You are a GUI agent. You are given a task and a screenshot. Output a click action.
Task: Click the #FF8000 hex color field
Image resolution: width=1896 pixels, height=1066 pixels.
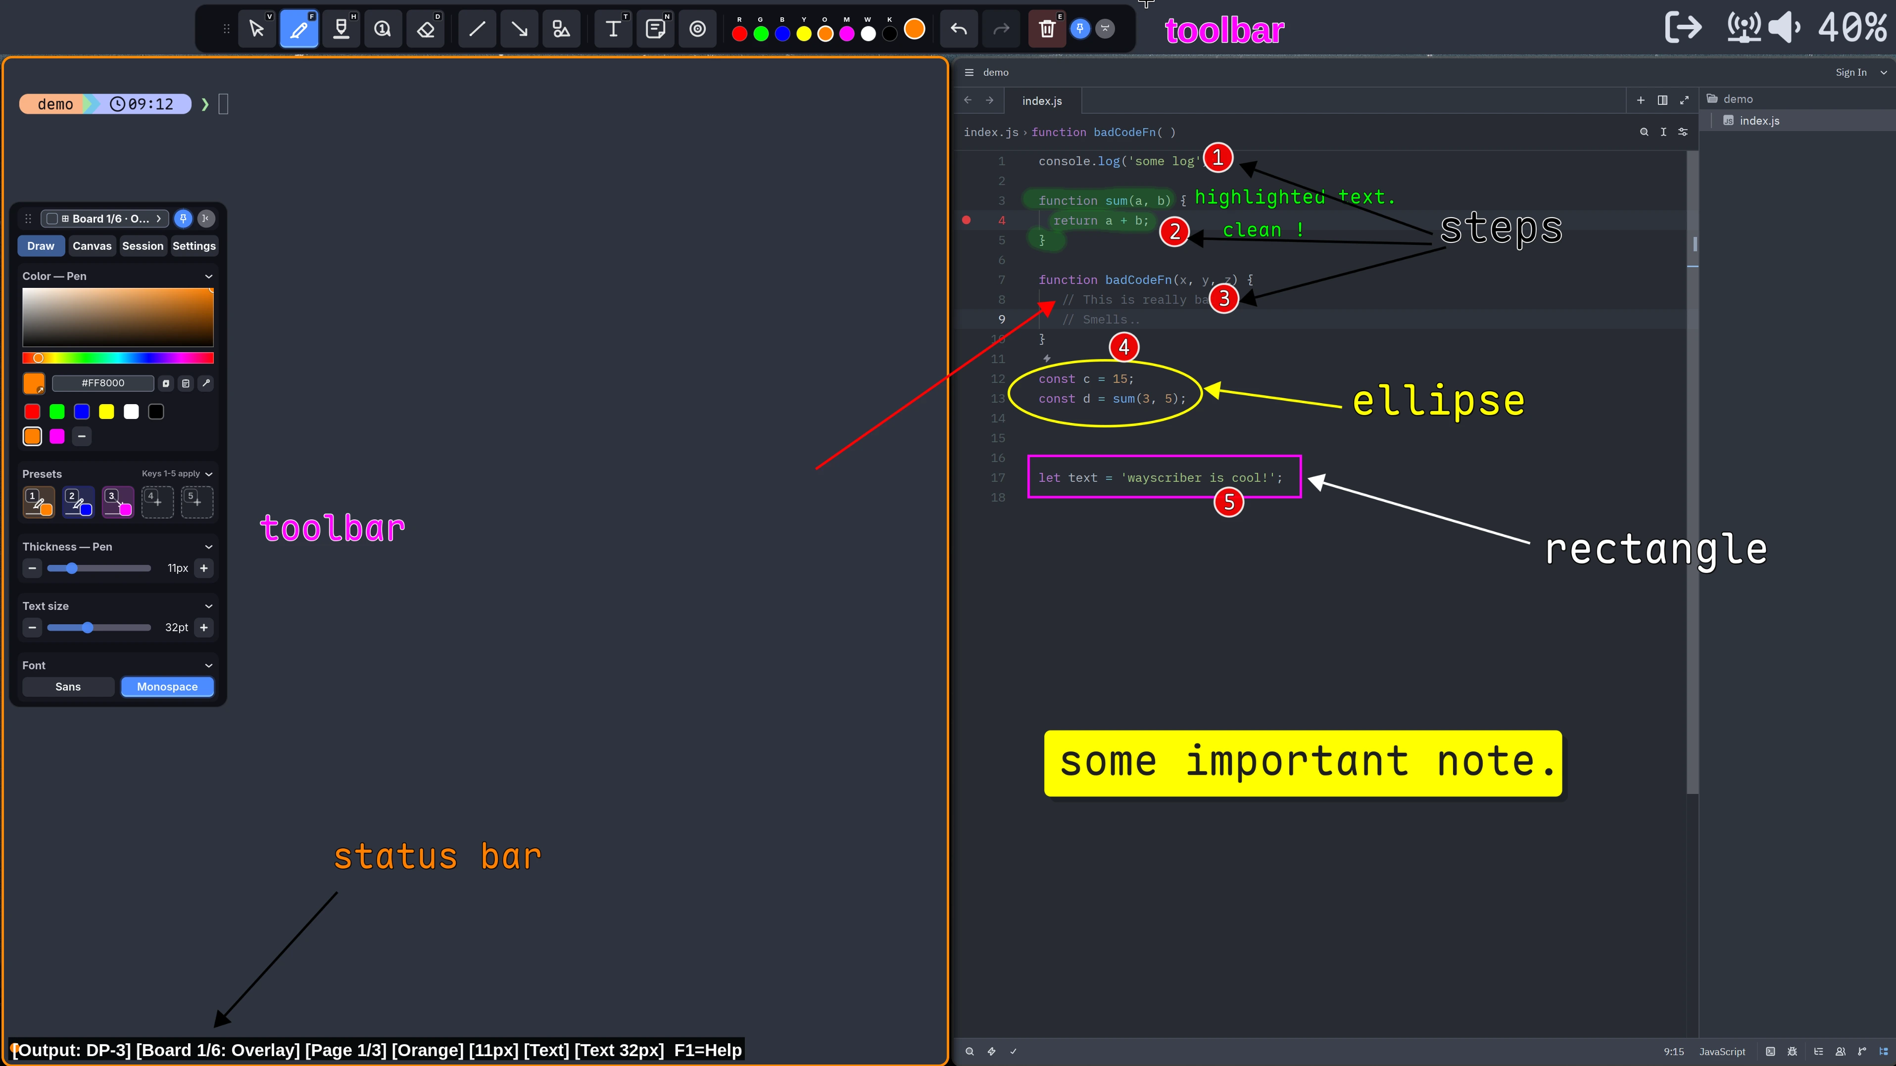(103, 383)
